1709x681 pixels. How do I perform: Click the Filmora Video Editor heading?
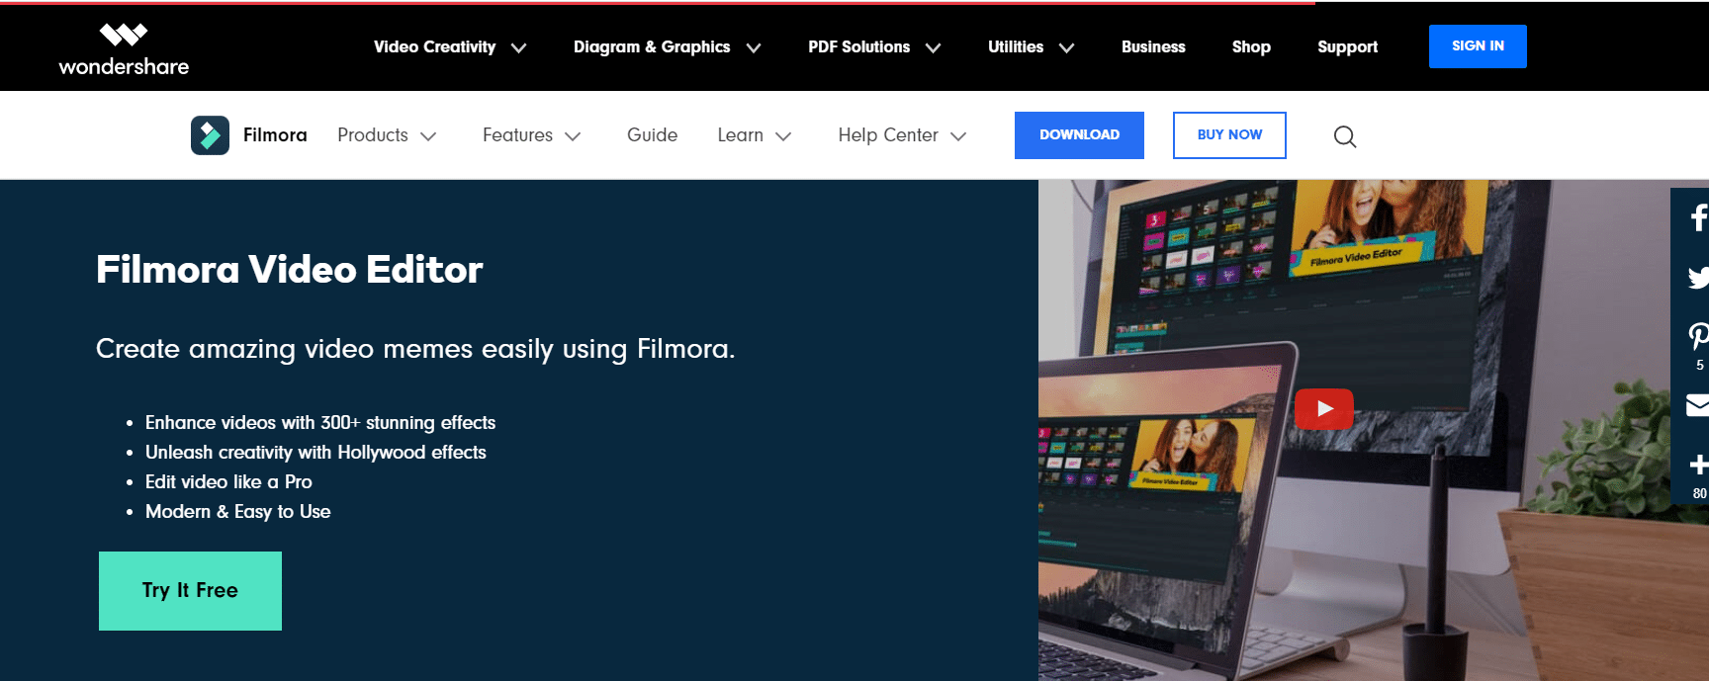[x=289, y=270]
